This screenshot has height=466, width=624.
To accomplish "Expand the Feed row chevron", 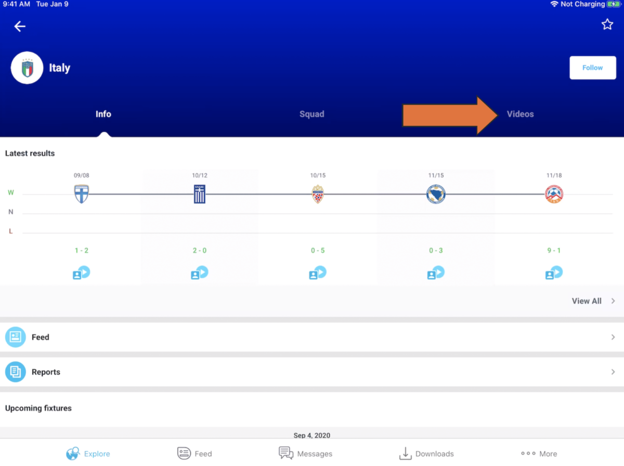I will tap(614, 337).
